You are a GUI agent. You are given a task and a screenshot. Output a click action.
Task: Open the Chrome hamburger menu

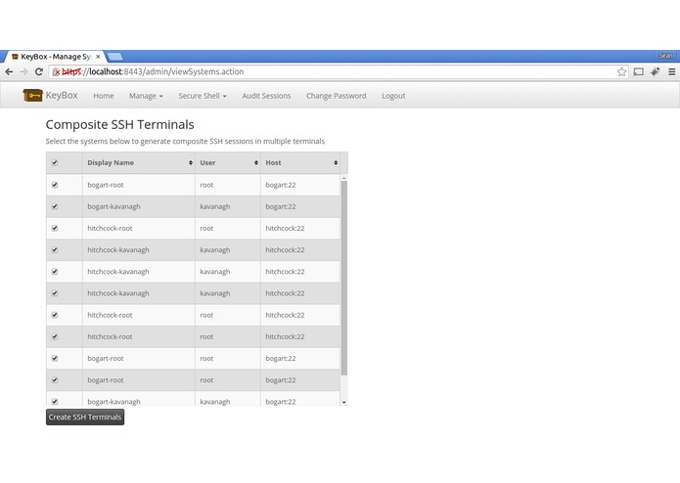point(672,72)
